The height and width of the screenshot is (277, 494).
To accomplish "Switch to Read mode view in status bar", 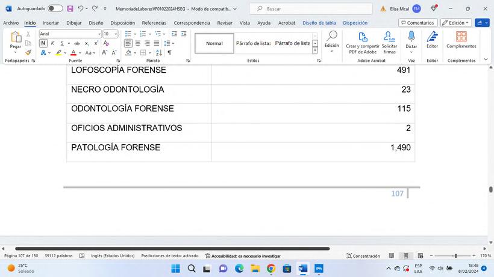I will pos(392,255).
